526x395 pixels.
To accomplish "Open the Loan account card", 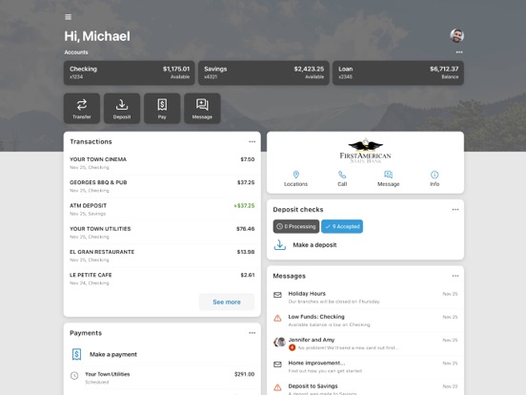I will click(398, 73).
